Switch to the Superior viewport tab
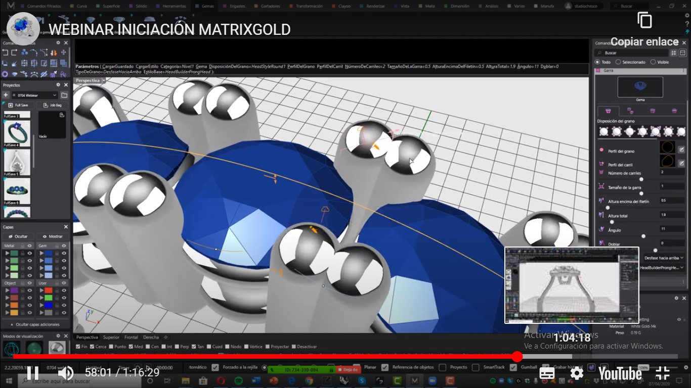The image size is (691, 388). click(112, 337)
